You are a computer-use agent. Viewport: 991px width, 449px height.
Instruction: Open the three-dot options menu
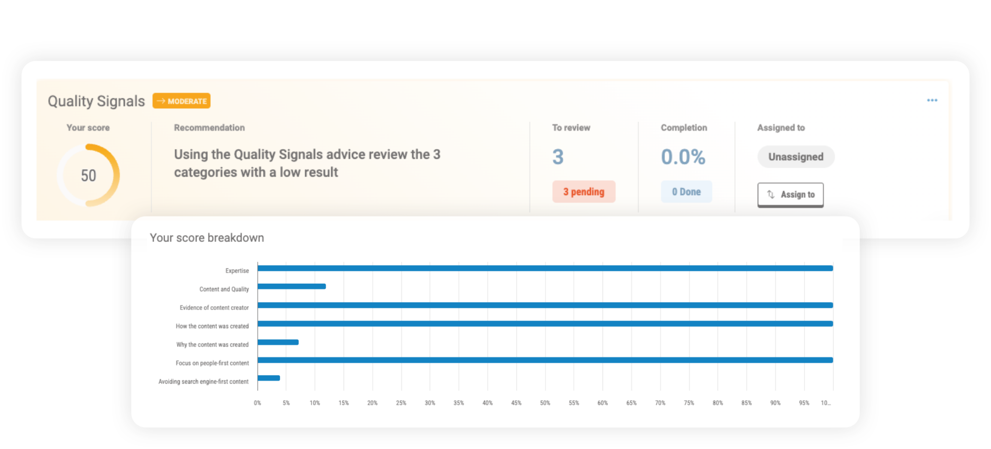(933, 100)
